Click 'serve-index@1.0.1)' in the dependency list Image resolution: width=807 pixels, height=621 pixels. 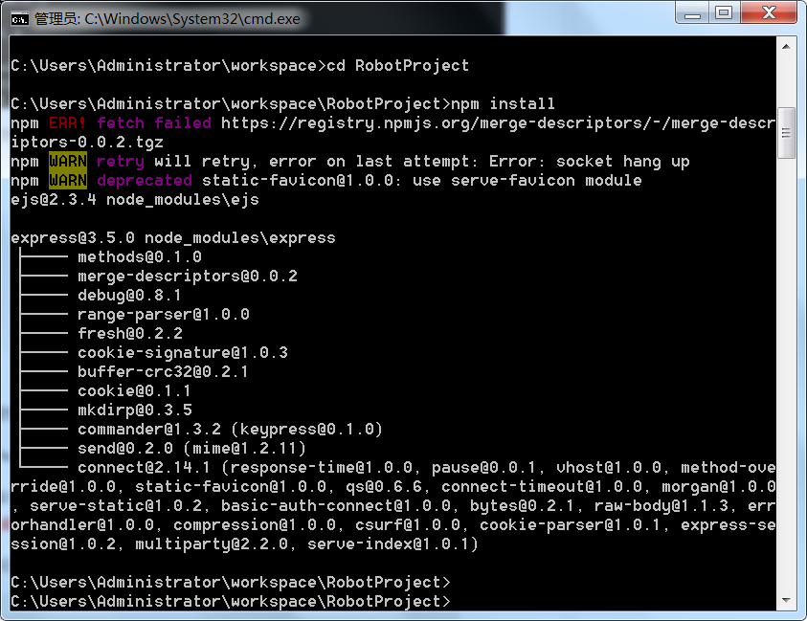[392, 543]
